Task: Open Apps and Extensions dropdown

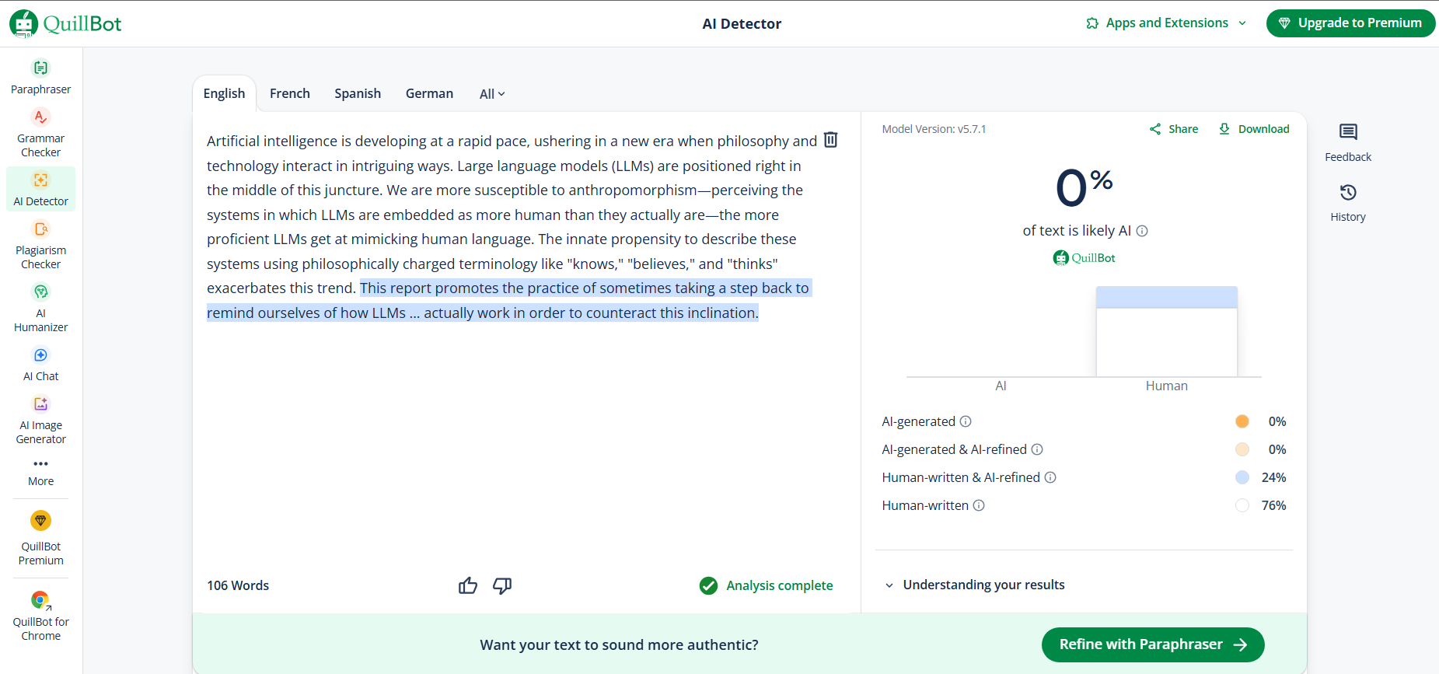Action: (1165, 23)
